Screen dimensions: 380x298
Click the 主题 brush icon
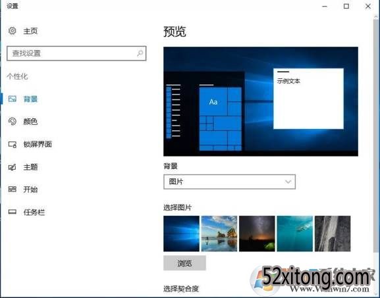12,167
